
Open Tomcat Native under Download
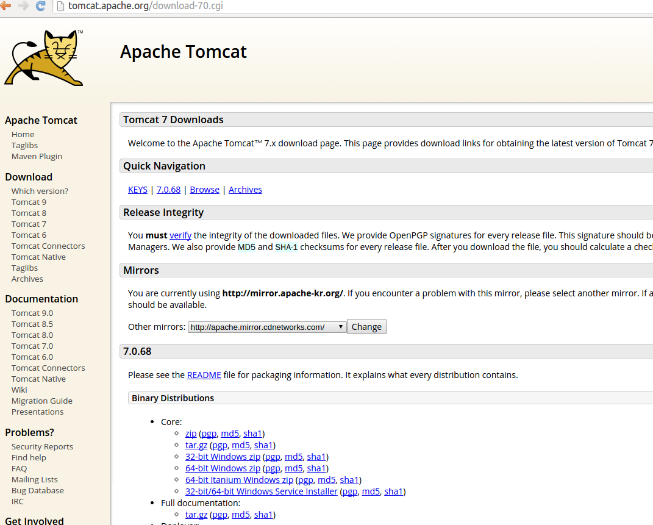click(38, 257)
